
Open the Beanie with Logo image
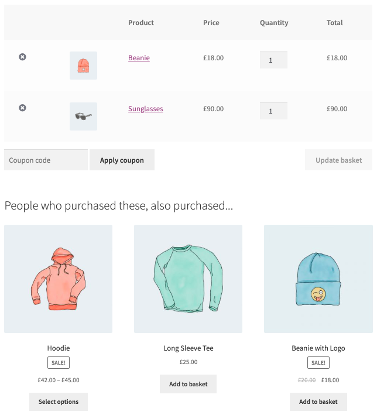pyautogui.click(x=318, y=279)
